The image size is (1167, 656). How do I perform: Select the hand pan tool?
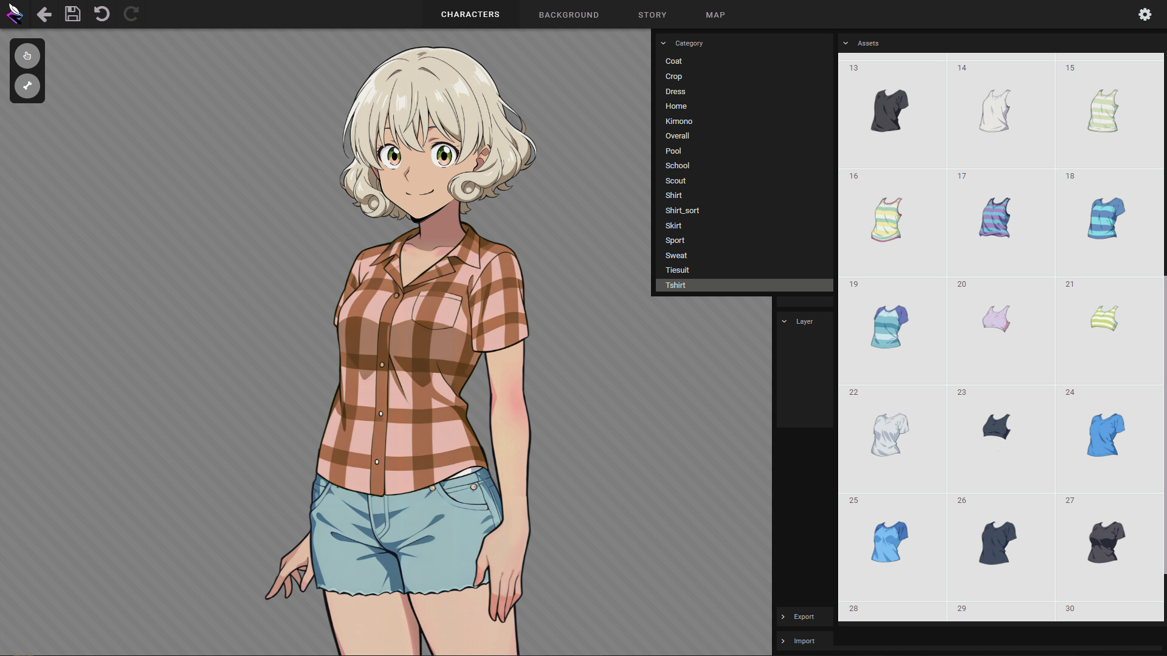[27, 55]
